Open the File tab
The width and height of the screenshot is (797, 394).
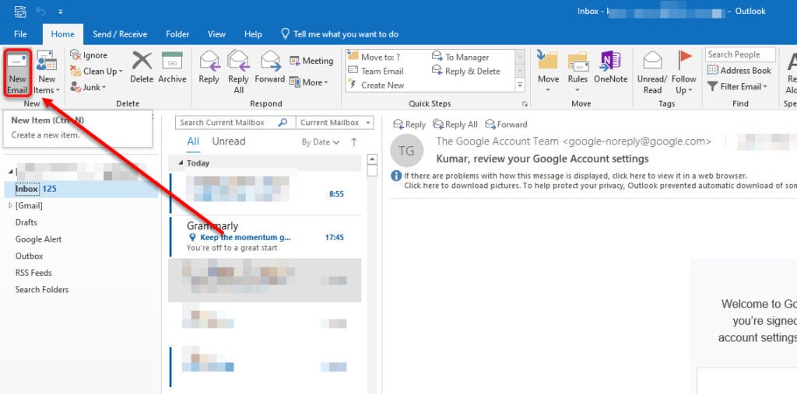[x=20, y=34]
